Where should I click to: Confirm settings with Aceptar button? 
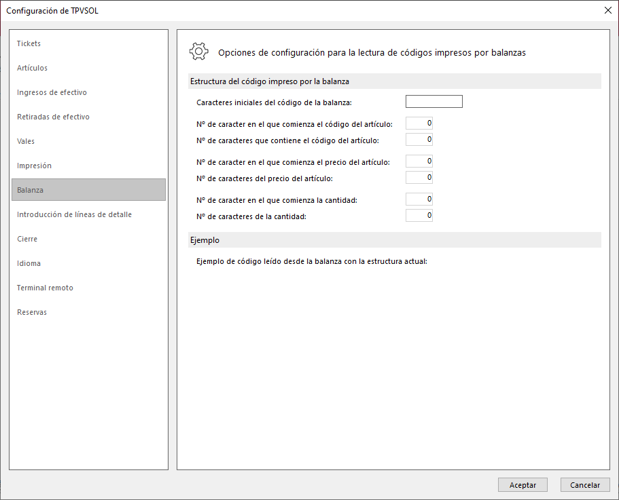tap(523, 485)
